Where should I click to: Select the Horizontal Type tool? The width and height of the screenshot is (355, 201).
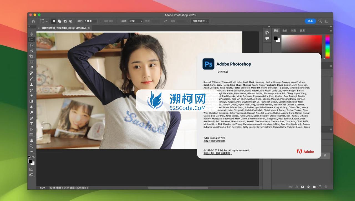(31, 124)
